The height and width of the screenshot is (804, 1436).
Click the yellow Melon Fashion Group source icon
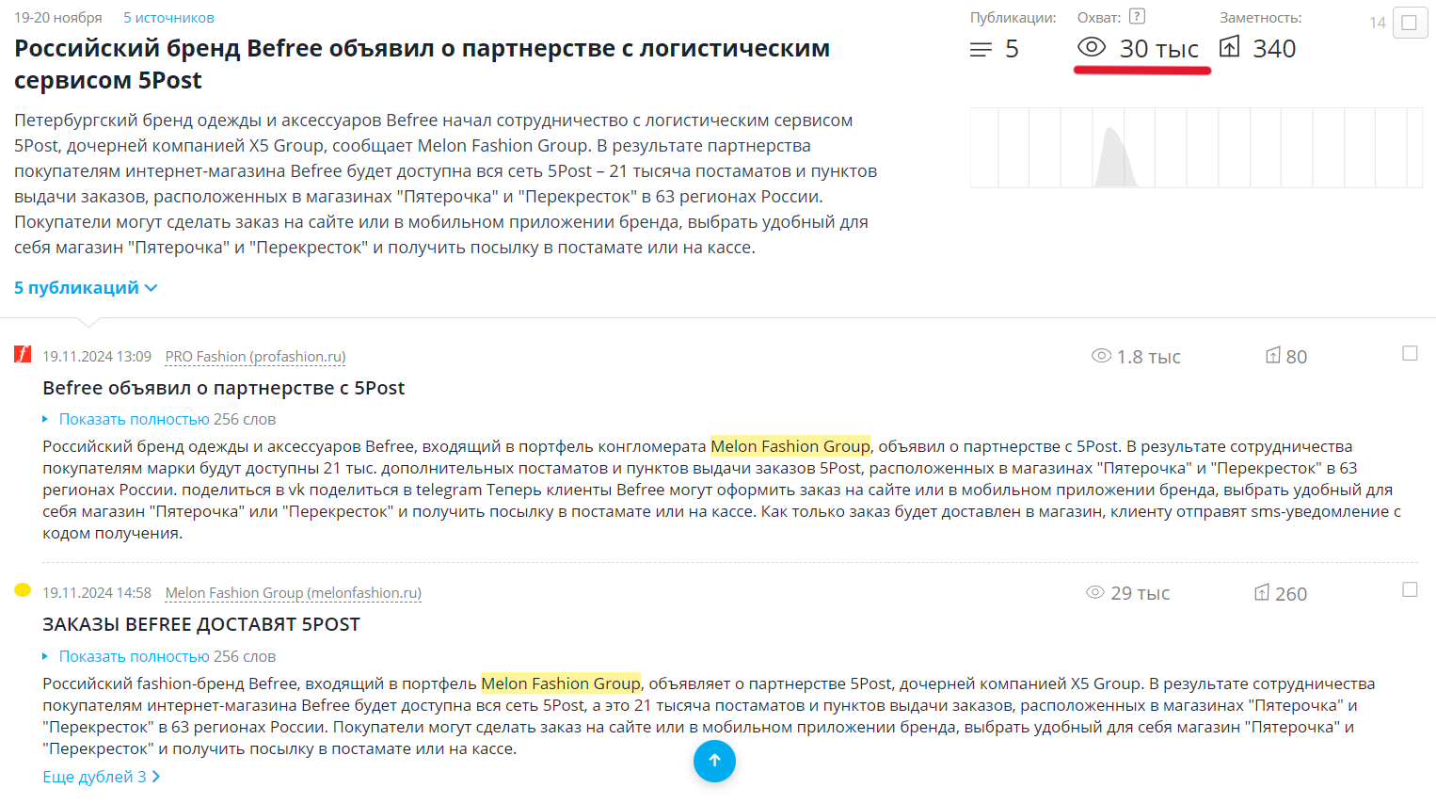pyautogui.click(x=23, y=590)
